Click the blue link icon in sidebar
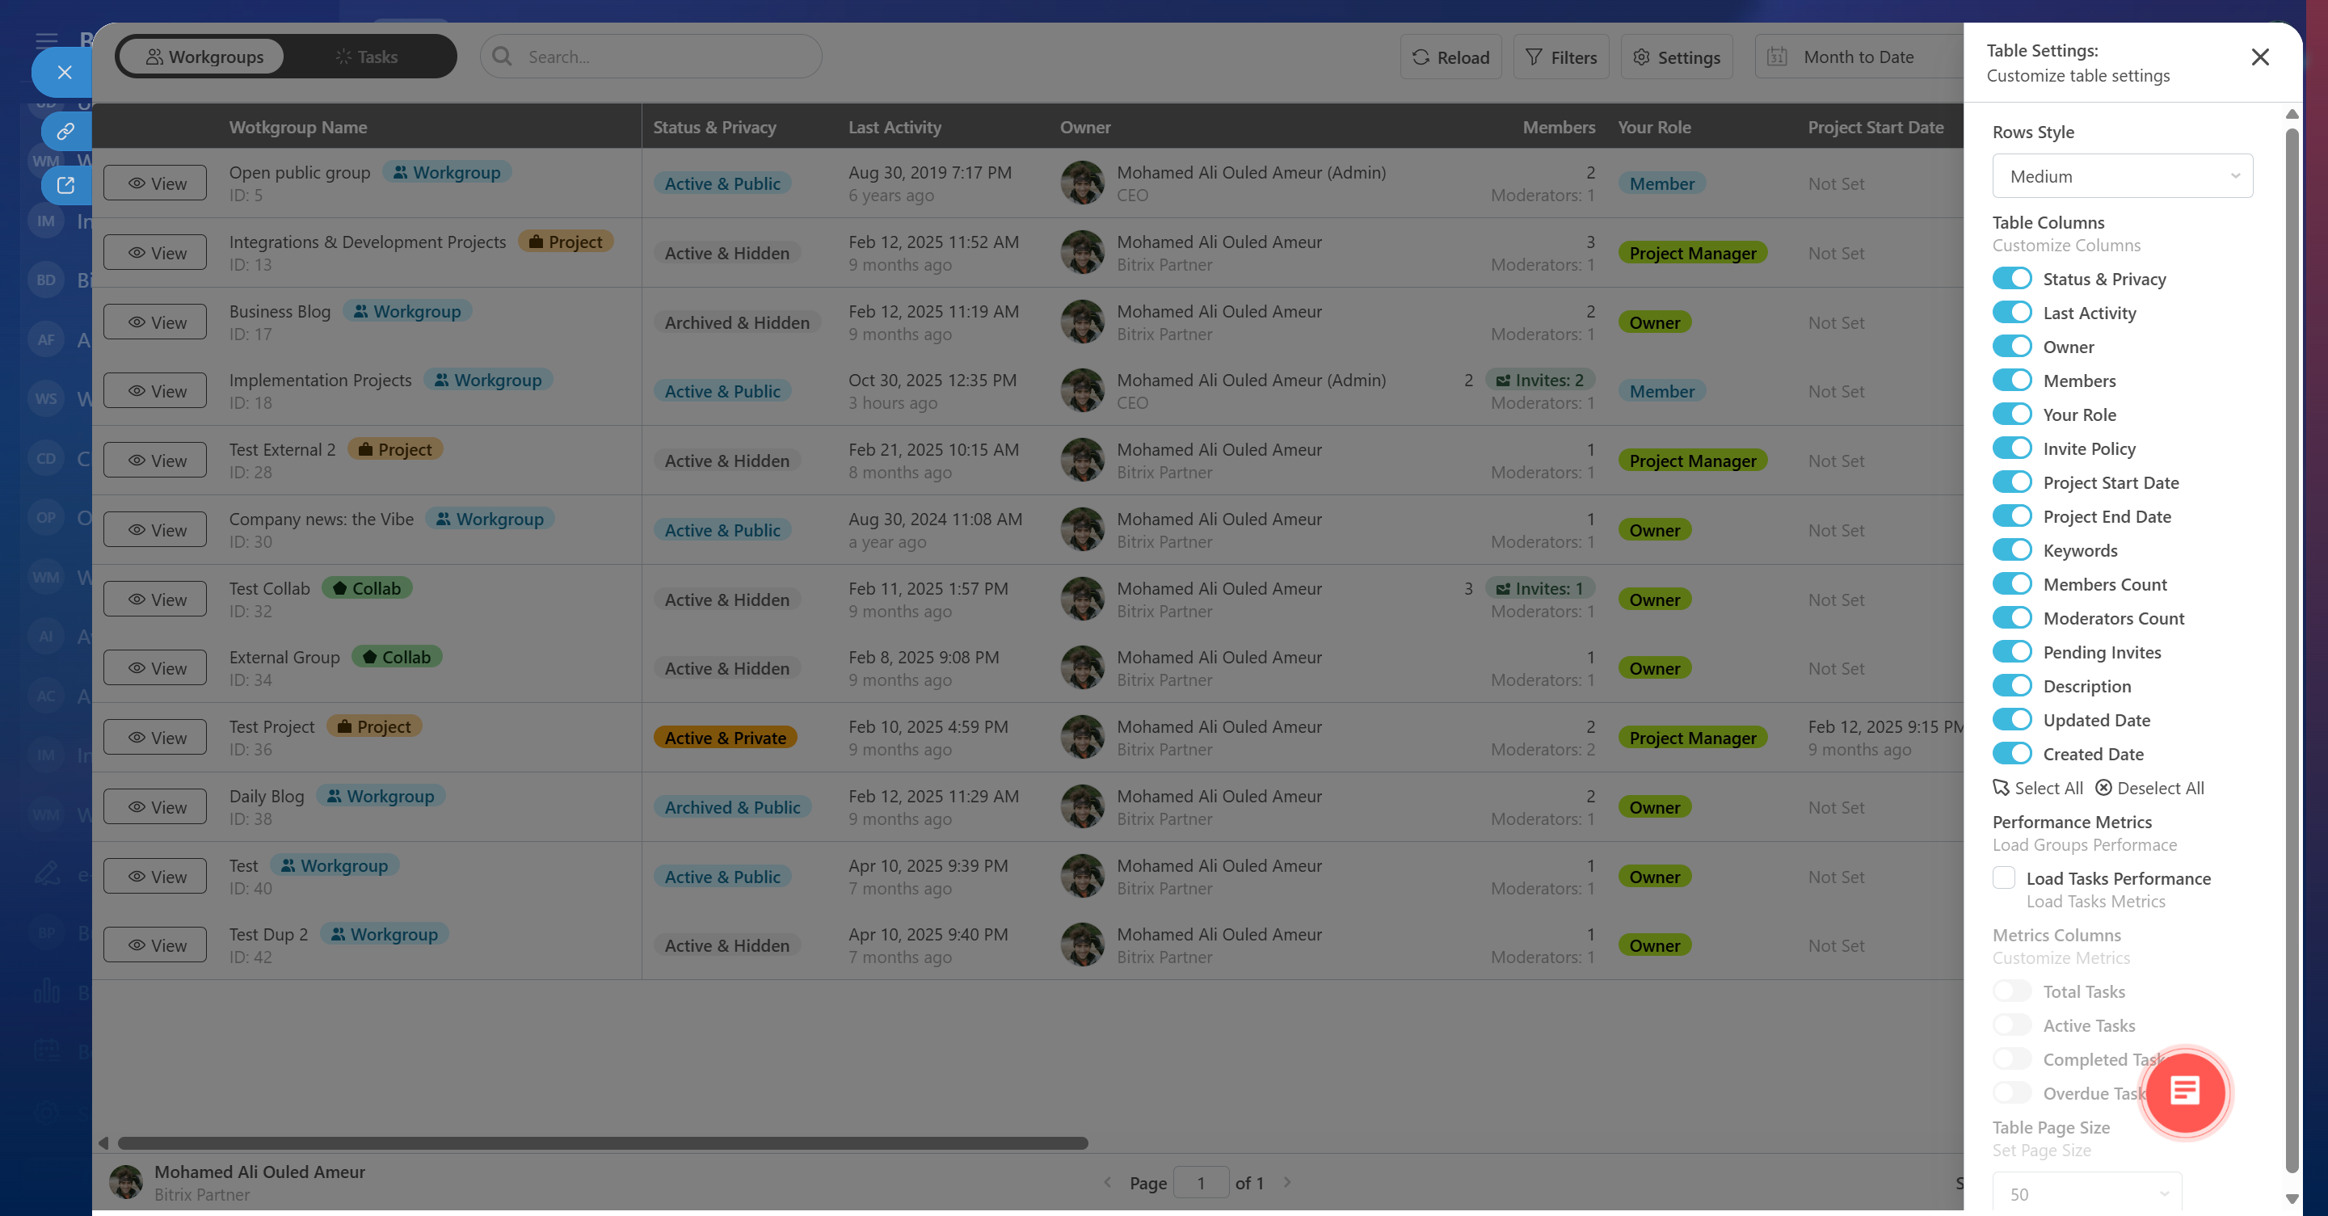The width and height of the screenshot is (2328, 1216). point(65,131)
